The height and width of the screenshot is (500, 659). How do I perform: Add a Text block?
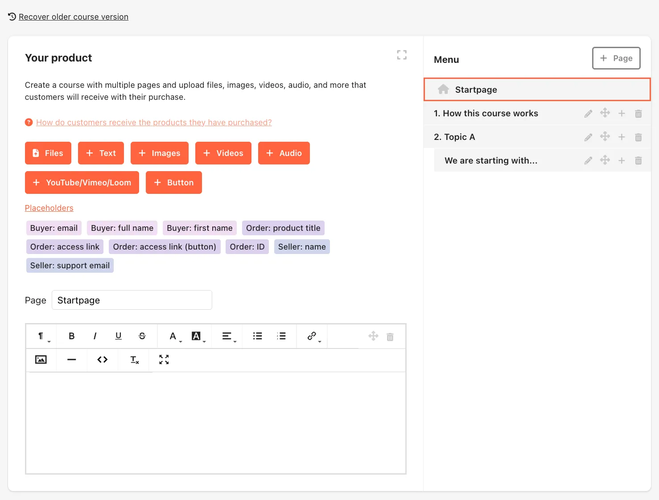click(x=101, y=153)
